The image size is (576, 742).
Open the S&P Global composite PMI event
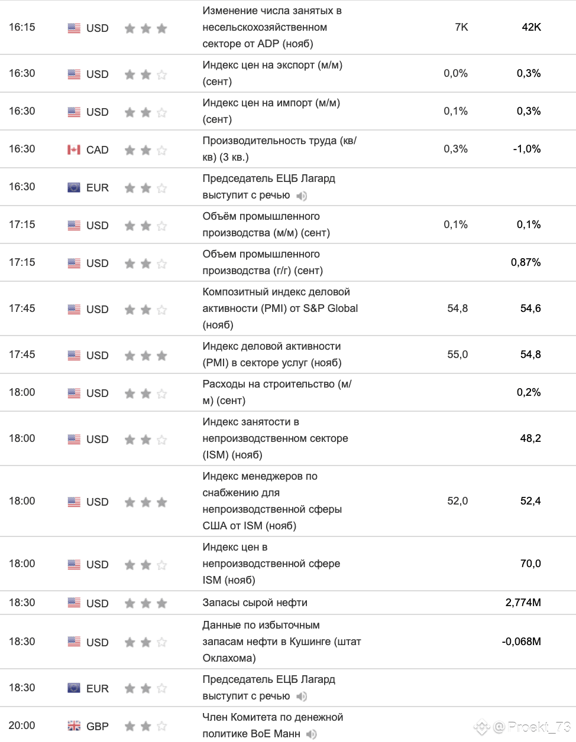point(280,308)
